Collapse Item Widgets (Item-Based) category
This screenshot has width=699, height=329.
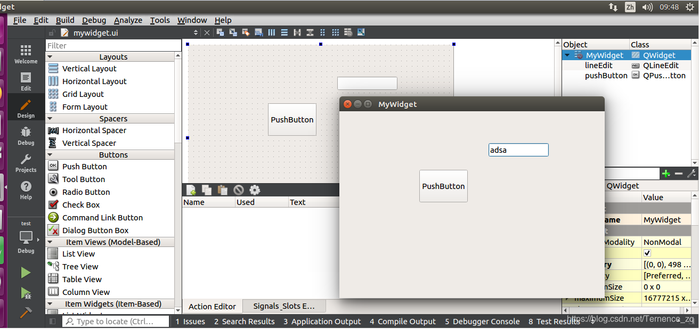[x=50, y=304]
